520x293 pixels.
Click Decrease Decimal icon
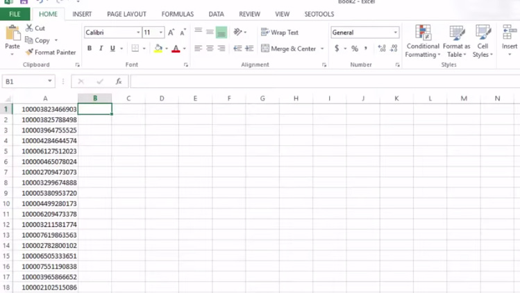[394, 49]
